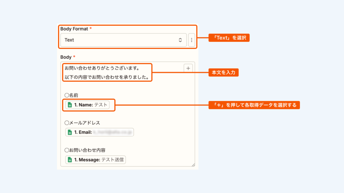Click the "○お問い合わせ内容" line in Body
344x193 pixels.
tap(85, 150)
